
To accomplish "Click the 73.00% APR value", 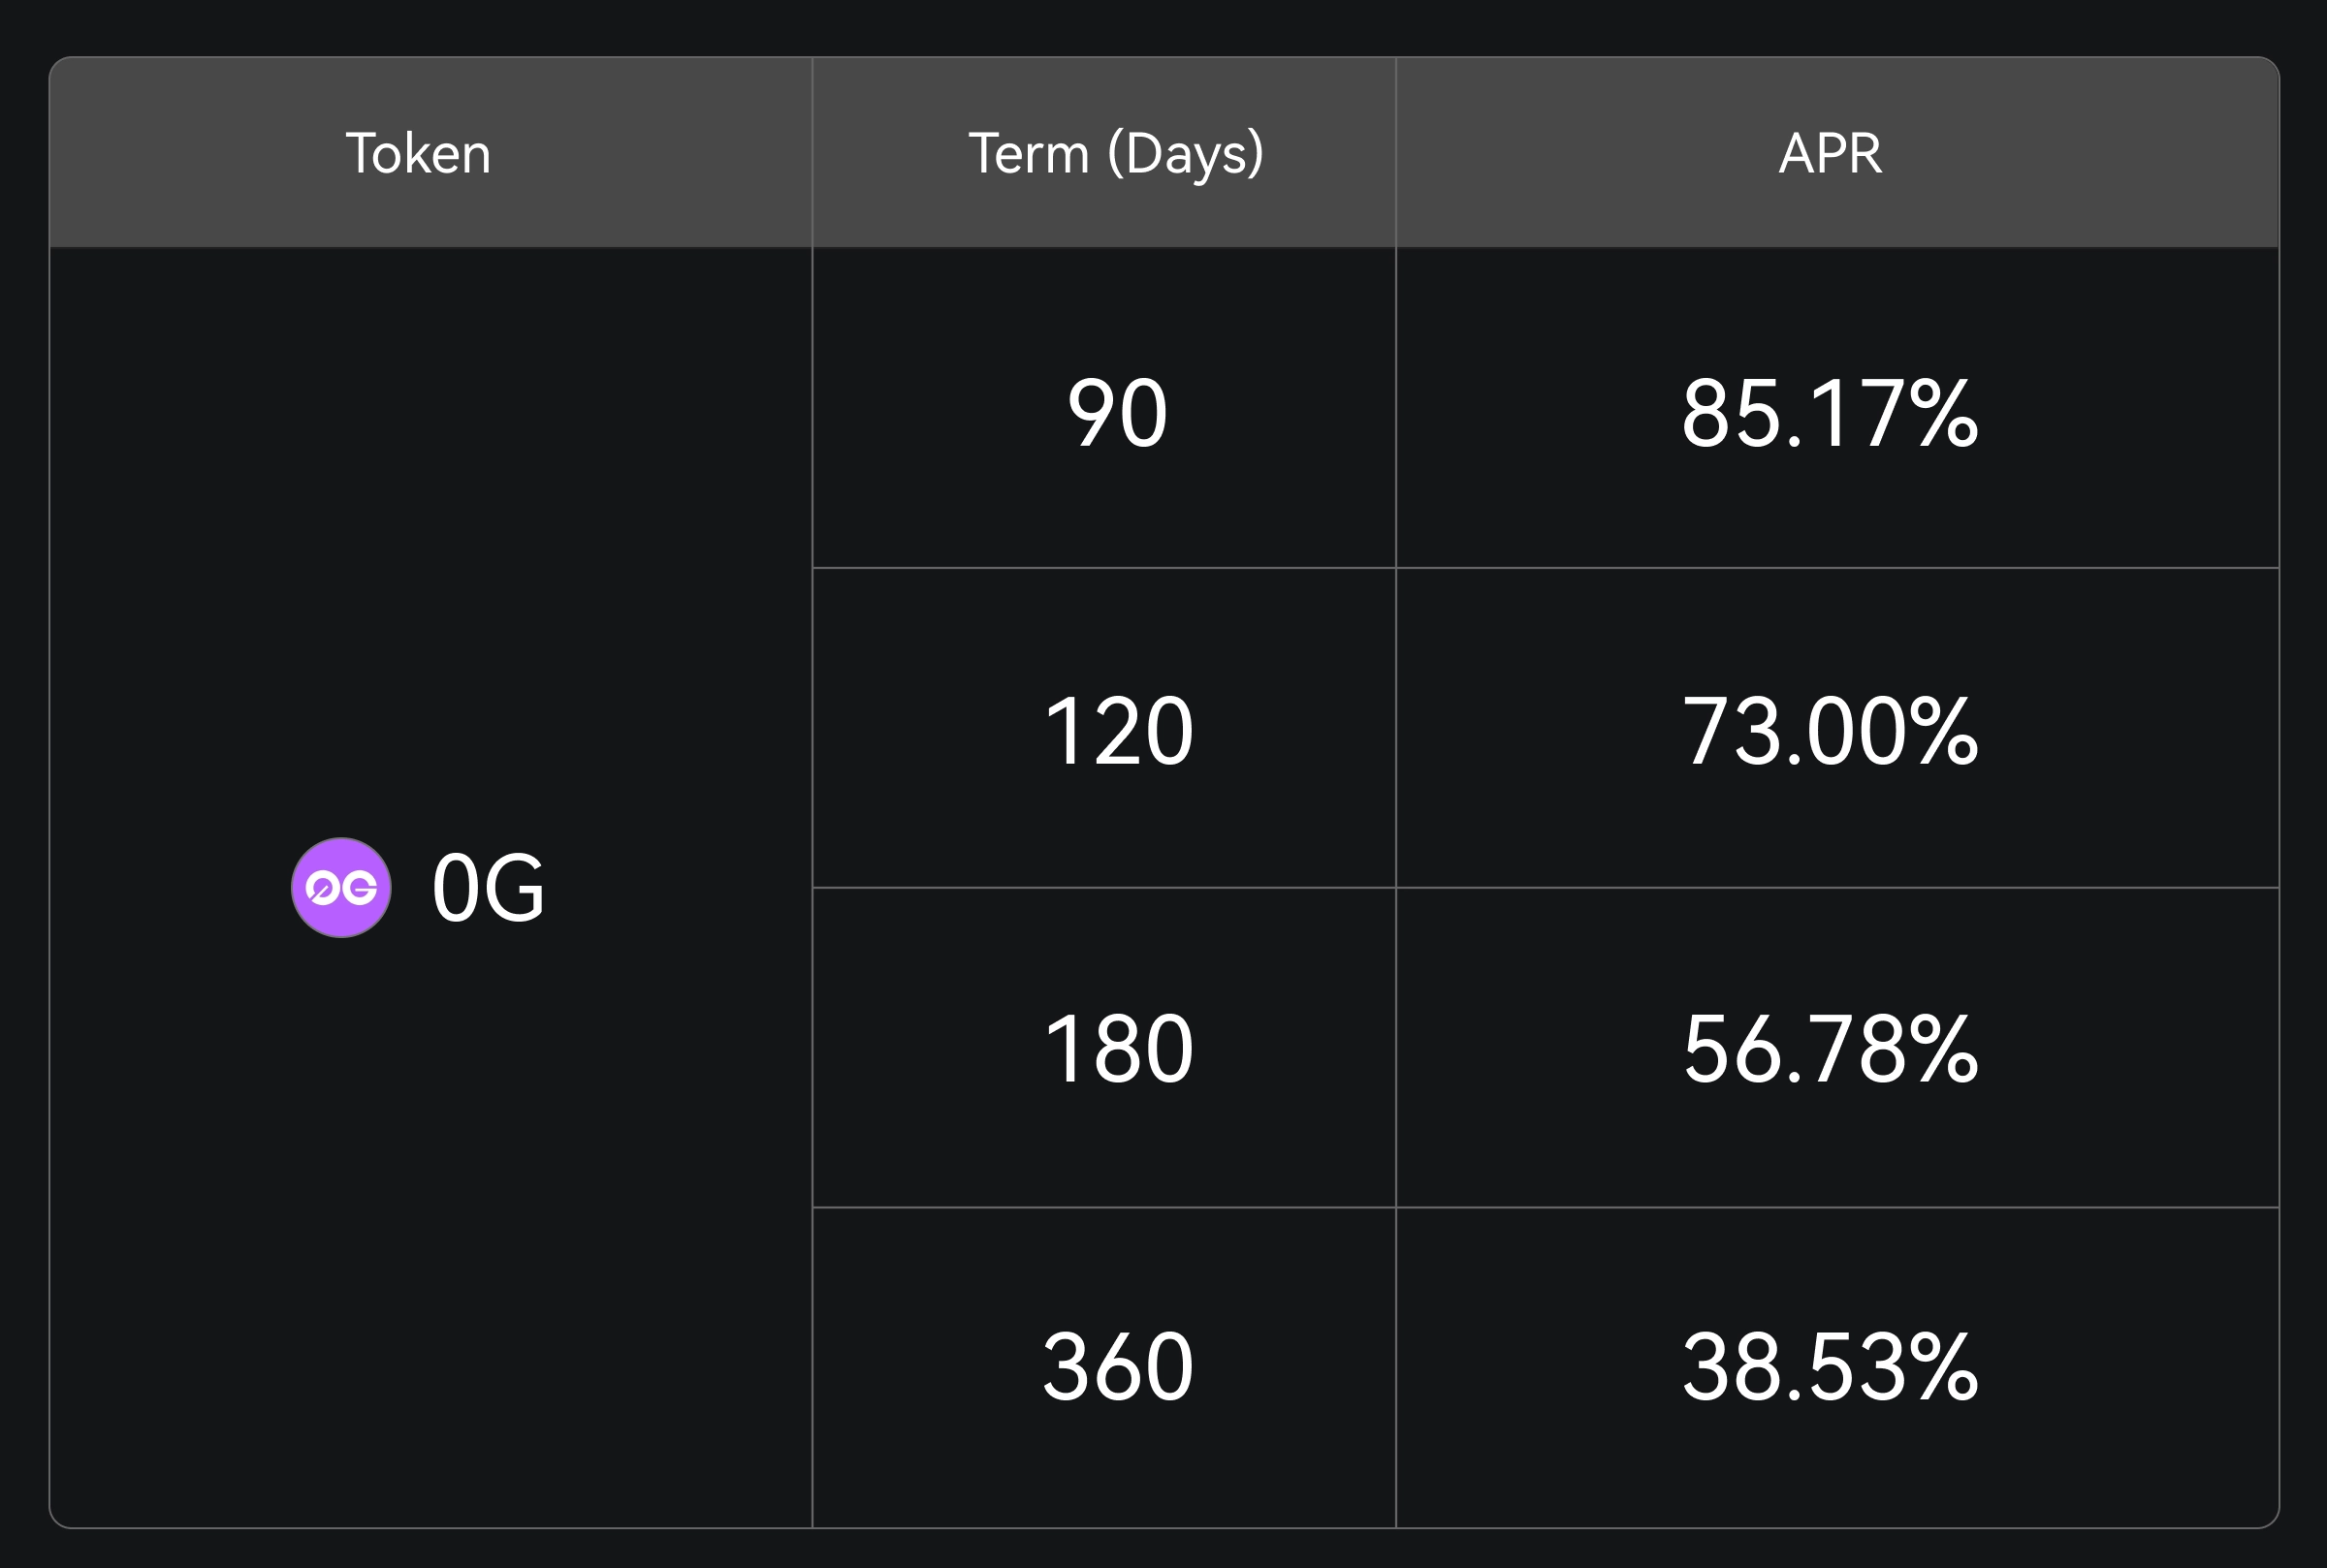I will [1829, 731].
